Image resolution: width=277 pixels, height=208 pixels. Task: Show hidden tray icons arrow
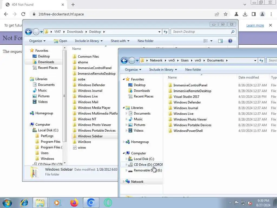230,203
